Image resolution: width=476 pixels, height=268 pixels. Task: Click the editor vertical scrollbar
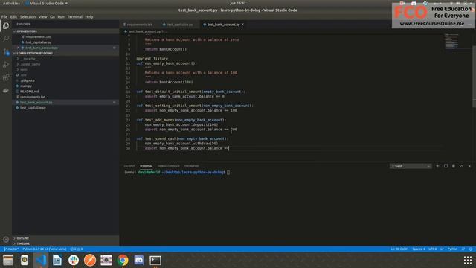(x=474, y=76)
